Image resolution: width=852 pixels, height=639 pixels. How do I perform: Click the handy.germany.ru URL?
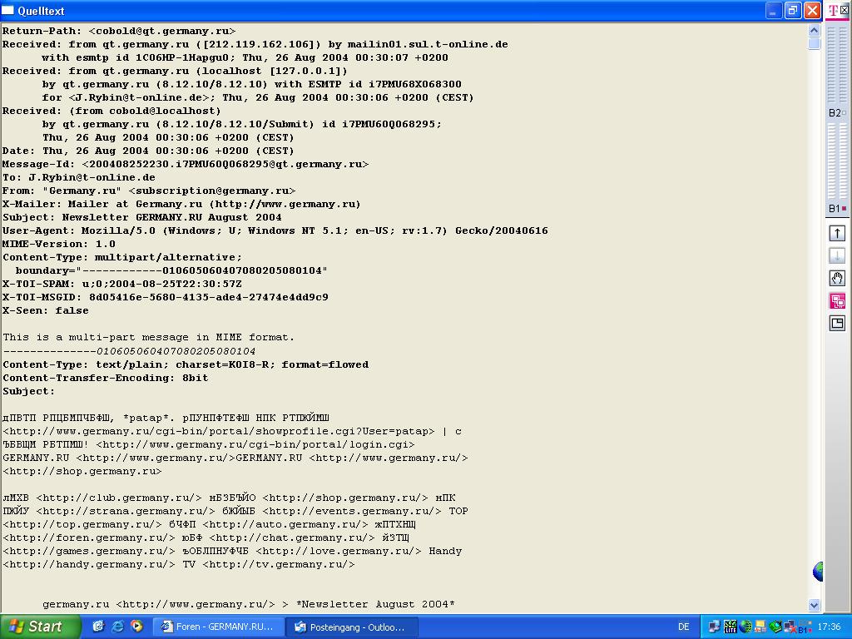click(x=89, y=565)
